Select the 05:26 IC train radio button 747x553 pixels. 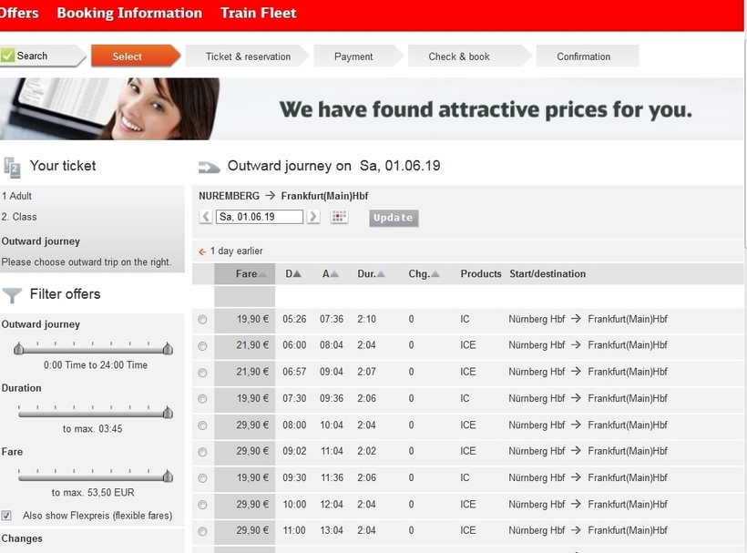click(x=202, y=320)
